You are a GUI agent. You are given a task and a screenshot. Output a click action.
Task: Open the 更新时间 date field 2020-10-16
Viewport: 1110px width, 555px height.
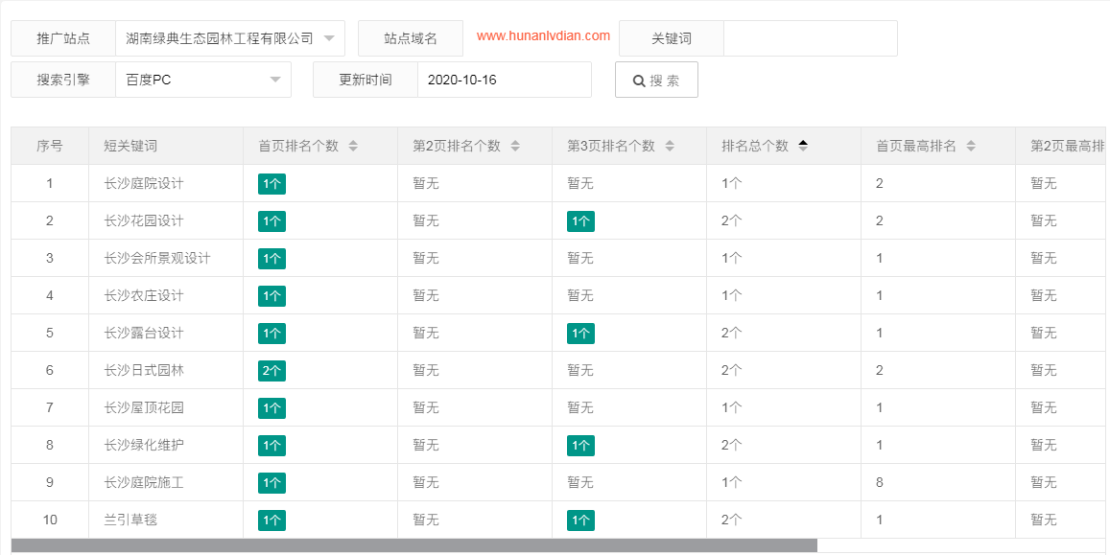click(504, 80)
